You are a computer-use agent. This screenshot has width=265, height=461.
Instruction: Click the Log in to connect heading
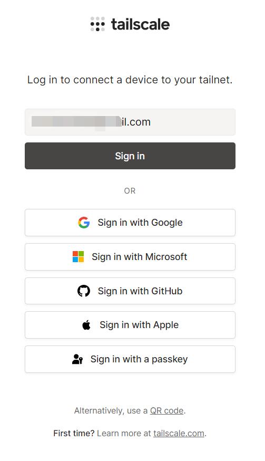coord(130,80)
